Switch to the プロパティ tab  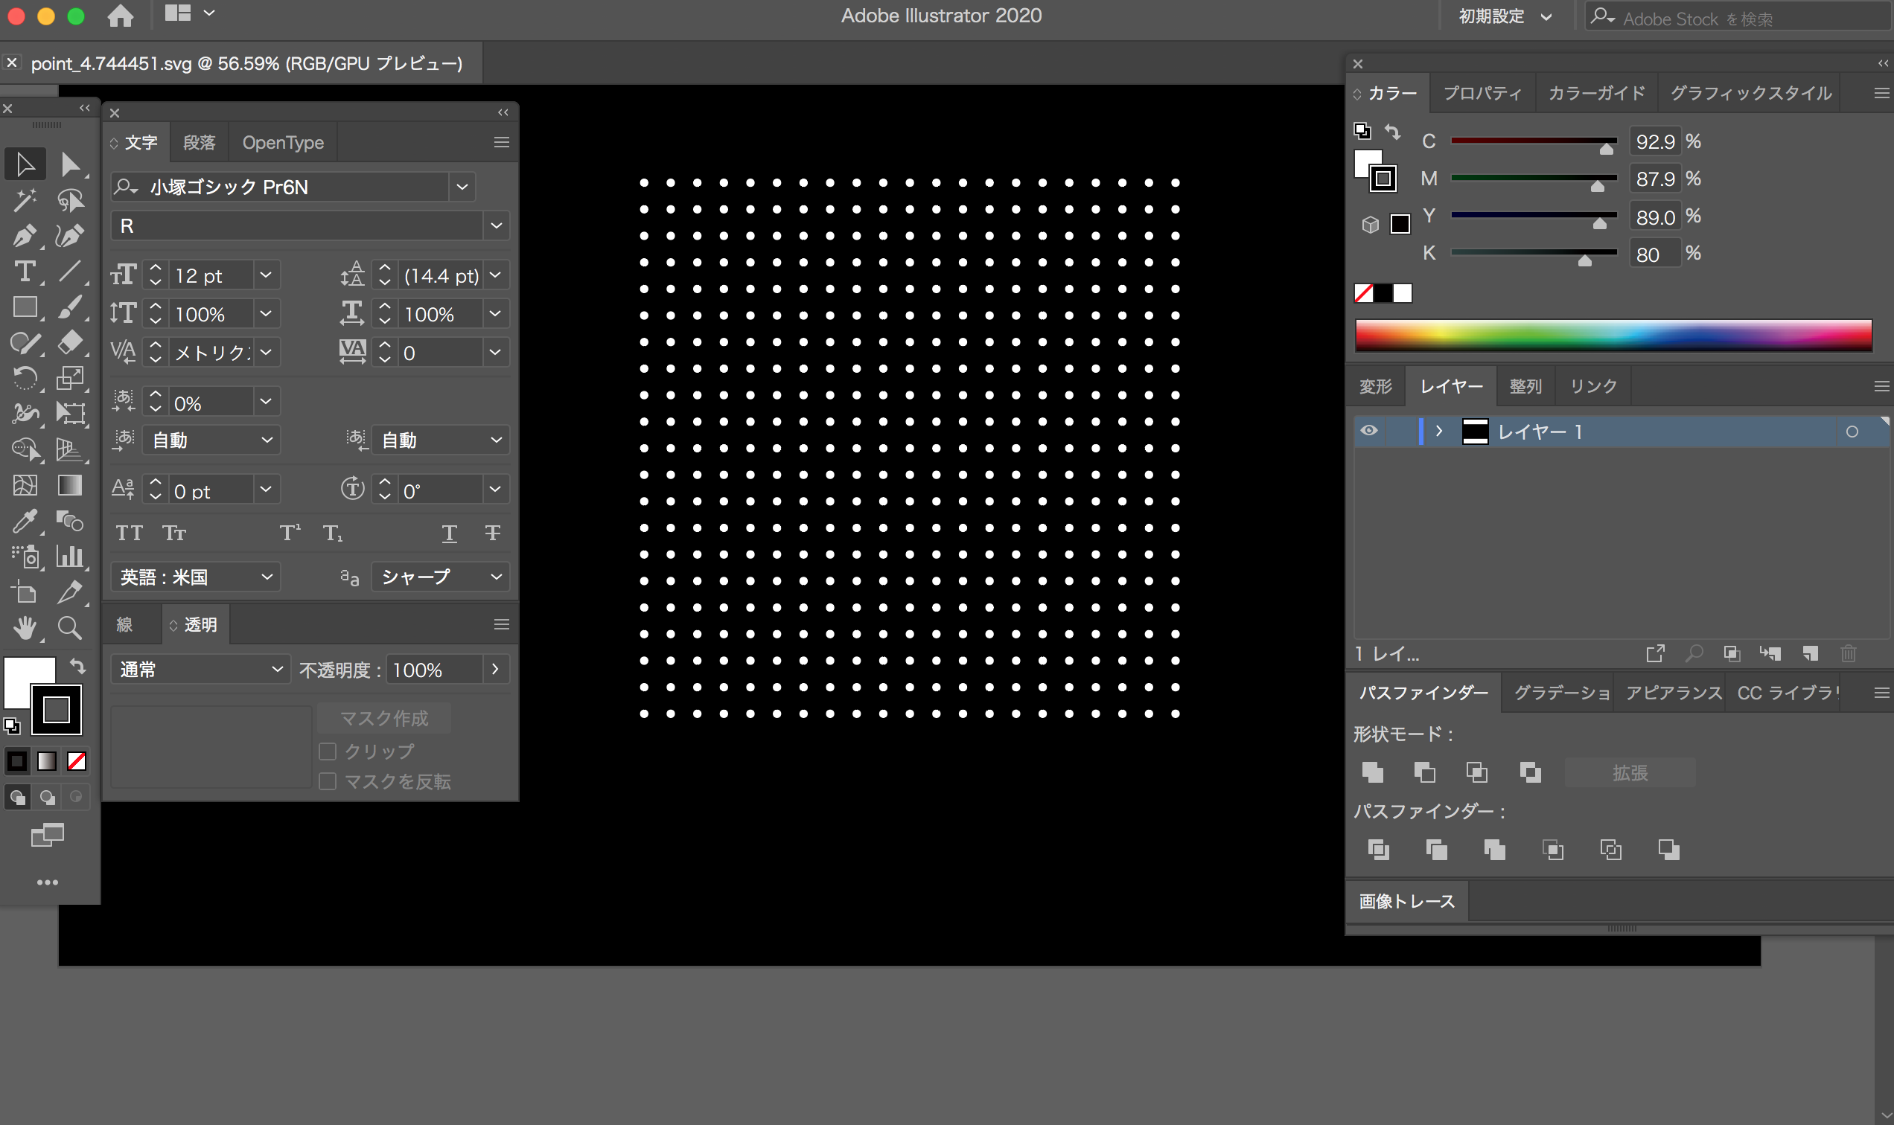[x=1482, y=93]
